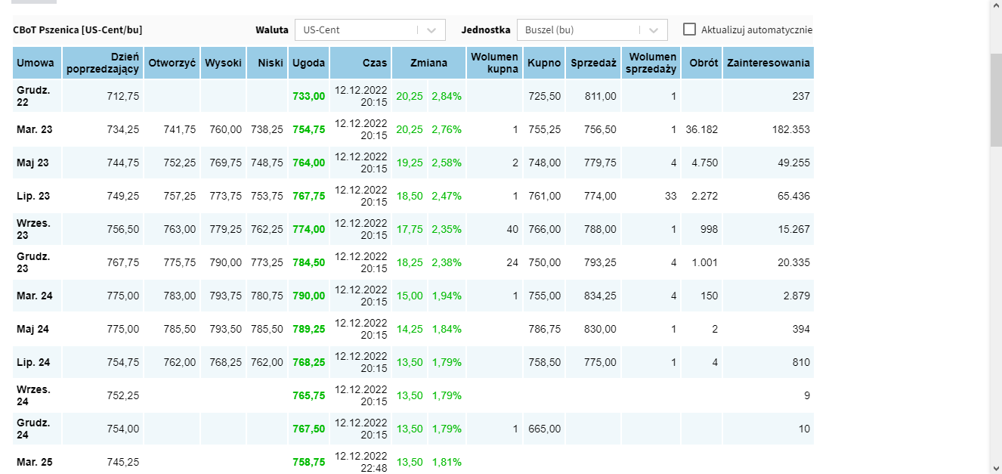The width and height of the screenshot is (1002, 474).
Task: Click the Wrzes. 23 contract label
Action: 33,229
